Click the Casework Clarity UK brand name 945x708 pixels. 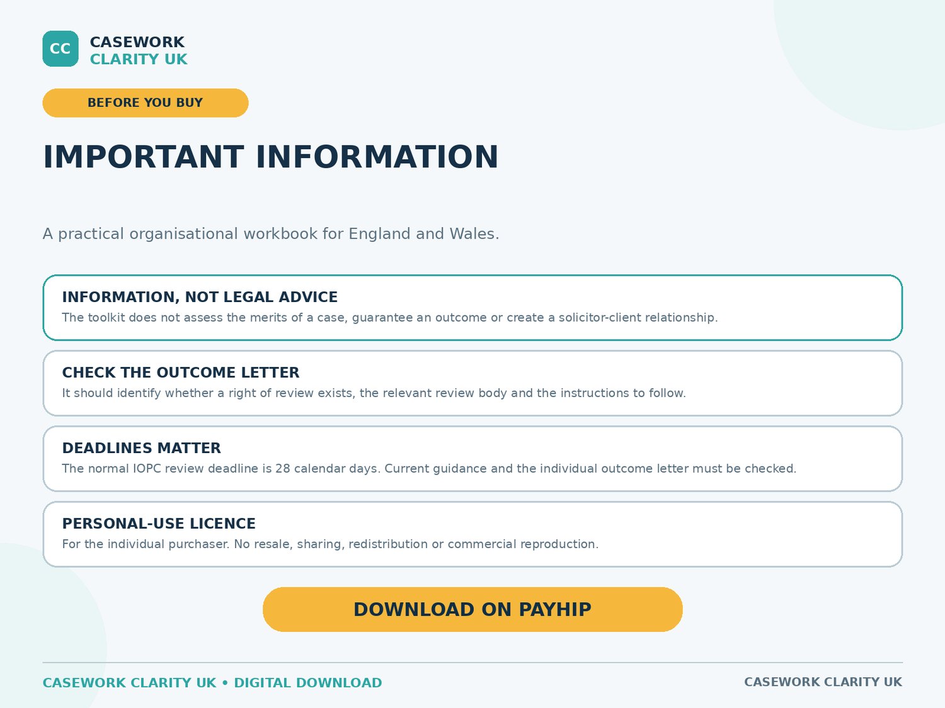tap(139, 50)
